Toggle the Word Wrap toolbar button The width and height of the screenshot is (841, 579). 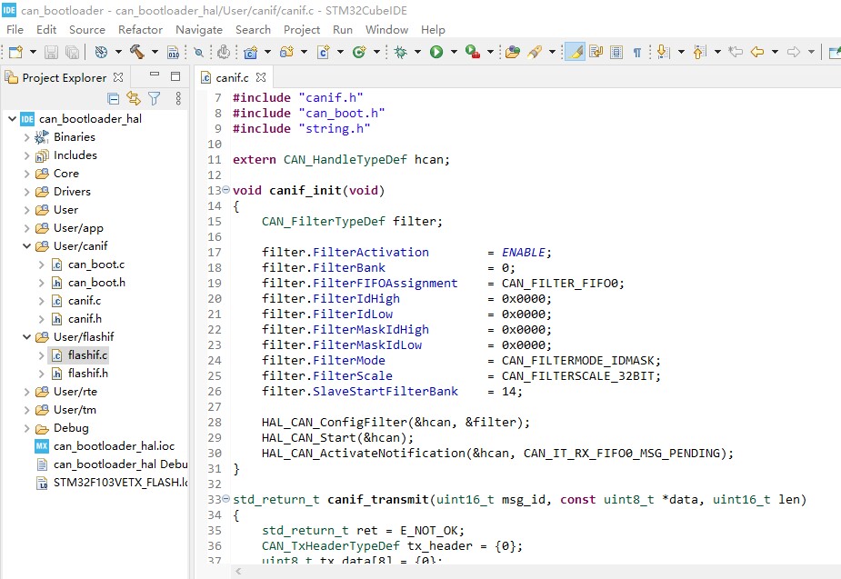pos(596,52)
